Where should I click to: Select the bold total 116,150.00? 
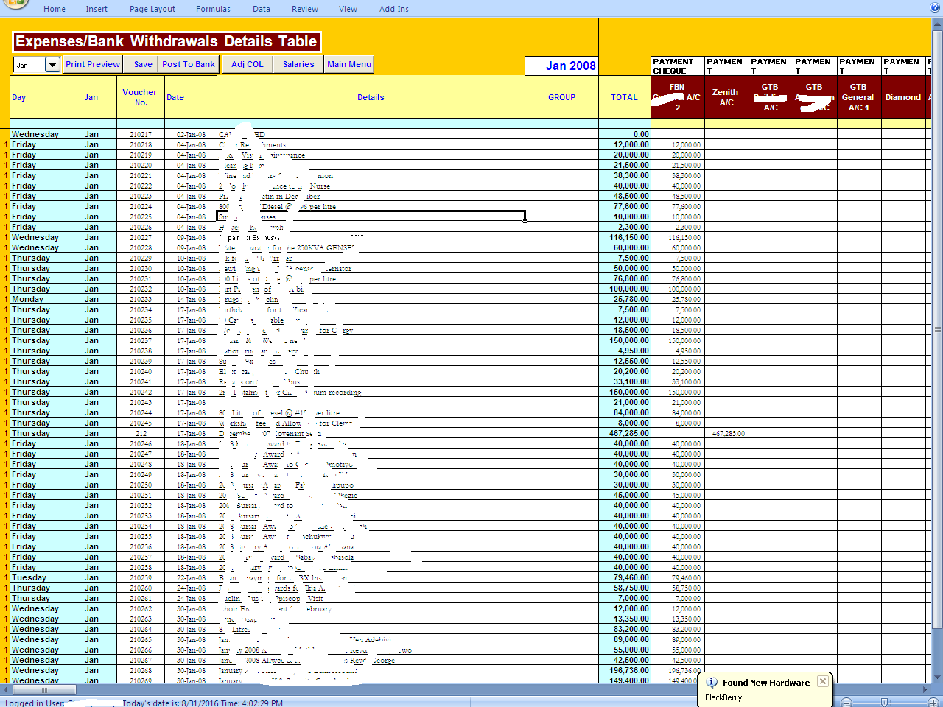click(x=625, y=238)
